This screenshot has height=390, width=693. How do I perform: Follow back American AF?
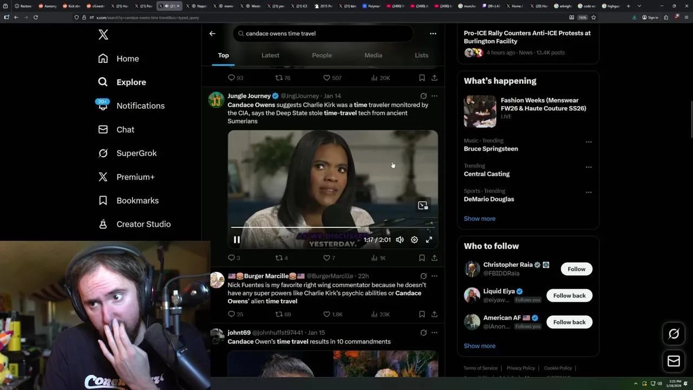(x=570, y=322)
